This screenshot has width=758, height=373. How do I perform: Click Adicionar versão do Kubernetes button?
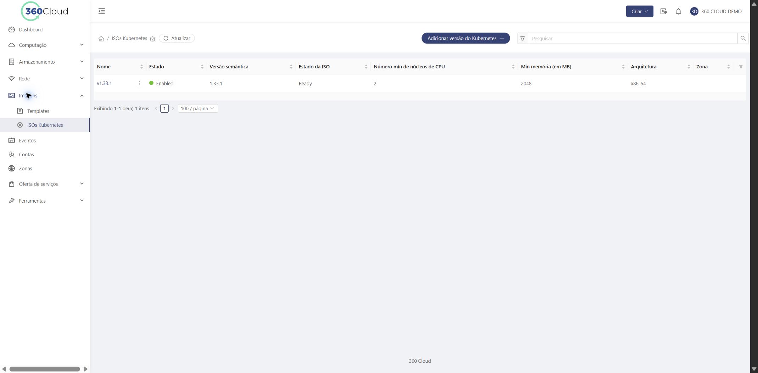(466, 38)
